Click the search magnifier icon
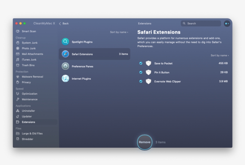245x165 pixels. tap(184, 23)
